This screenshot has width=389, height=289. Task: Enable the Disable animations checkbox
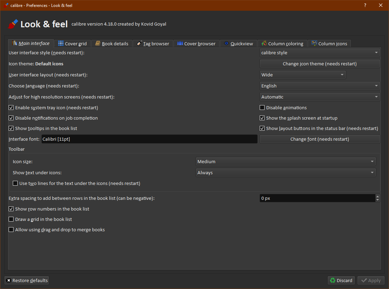262,108
